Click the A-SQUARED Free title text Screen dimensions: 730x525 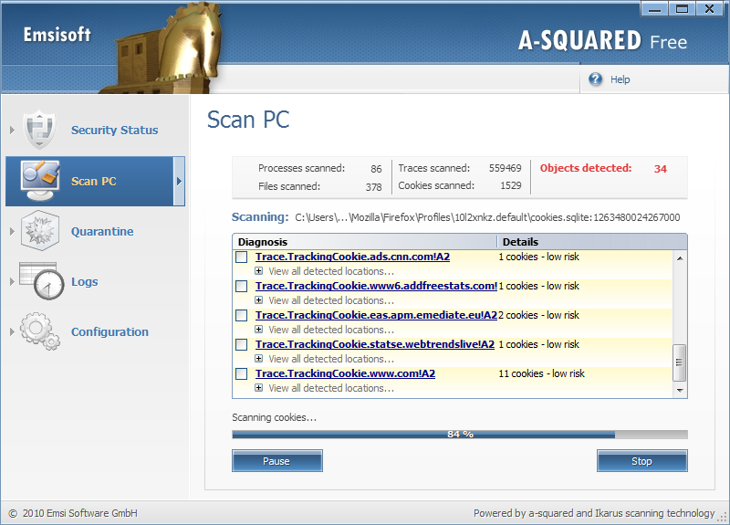tap(602, 40)
